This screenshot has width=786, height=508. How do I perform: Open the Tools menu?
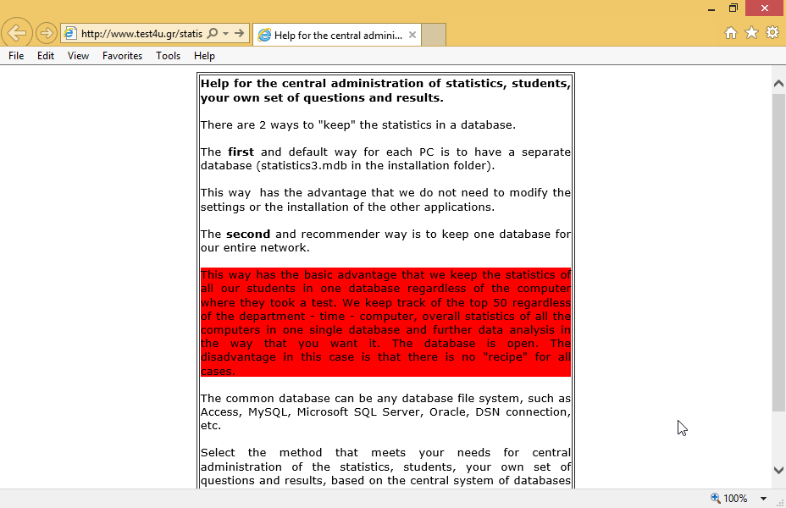(168, 56)
